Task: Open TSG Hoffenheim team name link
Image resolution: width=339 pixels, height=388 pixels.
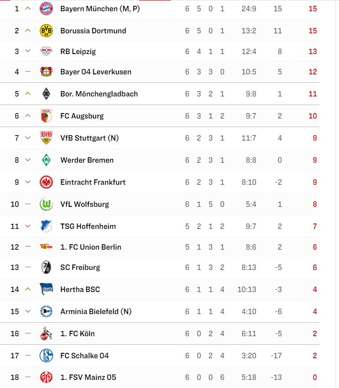Action: tap(88, 226)
